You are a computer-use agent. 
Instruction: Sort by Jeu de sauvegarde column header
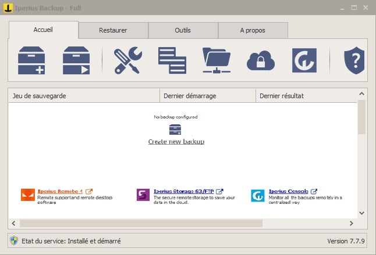(x=83, y=96)
